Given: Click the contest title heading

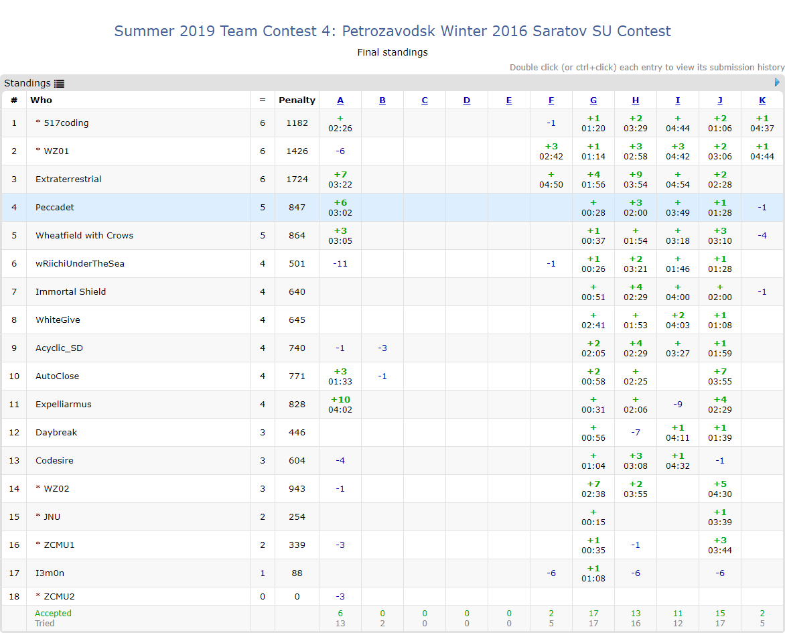Looking at the screenshot, I should click(392, 31).
